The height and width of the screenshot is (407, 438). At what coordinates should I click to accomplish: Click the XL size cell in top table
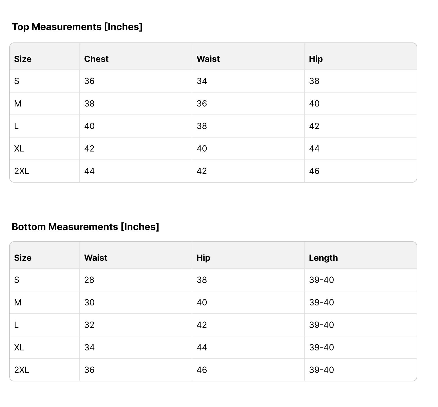[x=19, y=149]
